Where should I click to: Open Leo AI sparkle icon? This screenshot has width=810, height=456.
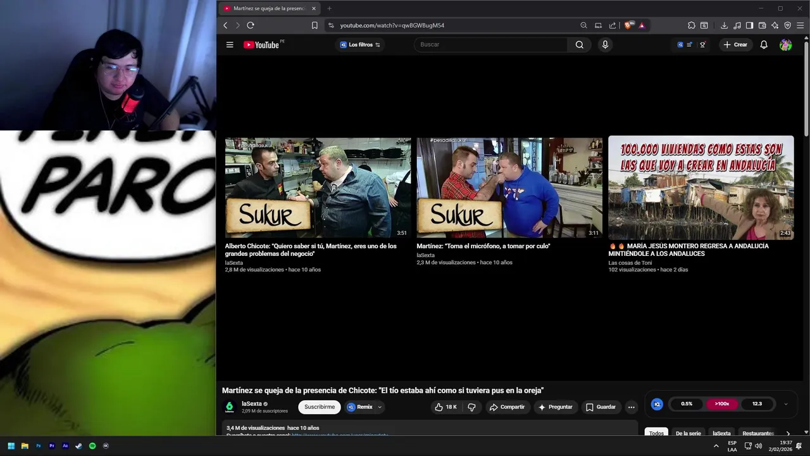[x=775, y=25]
